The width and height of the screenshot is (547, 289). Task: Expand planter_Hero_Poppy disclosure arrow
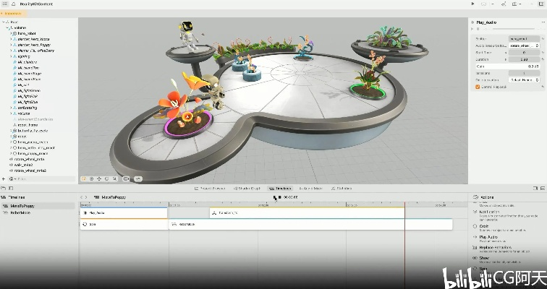11,45
